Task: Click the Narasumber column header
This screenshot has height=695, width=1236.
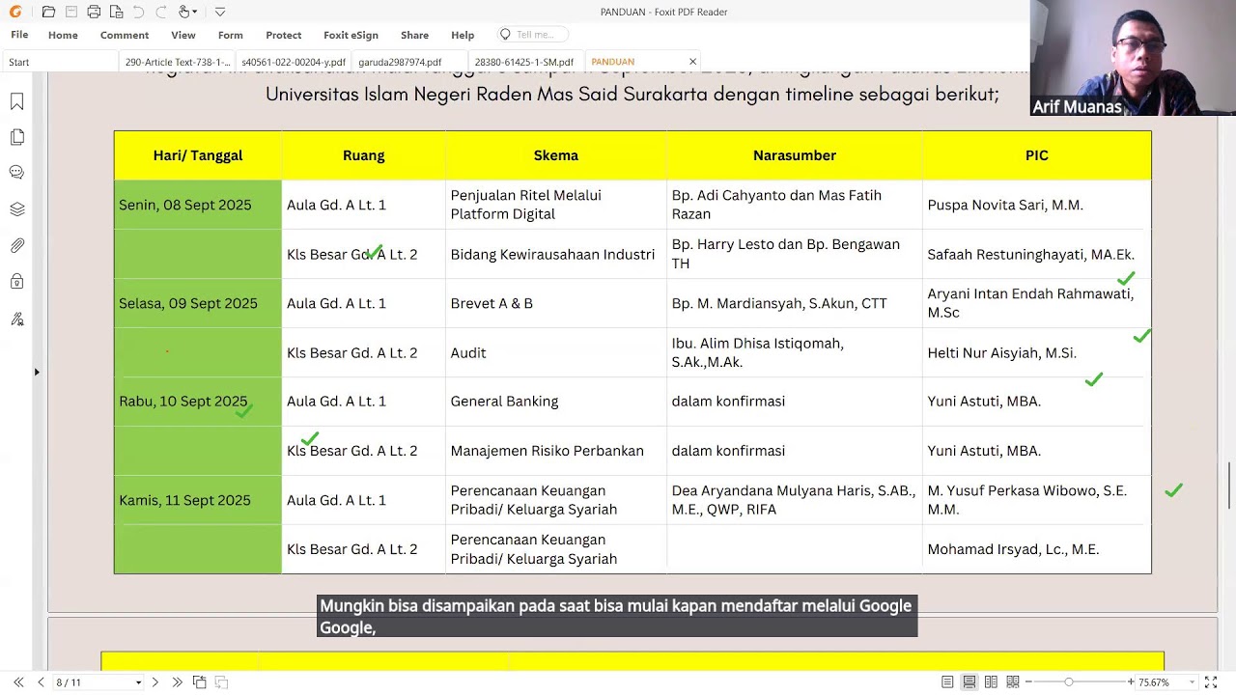Action: (x=795, y=155)
